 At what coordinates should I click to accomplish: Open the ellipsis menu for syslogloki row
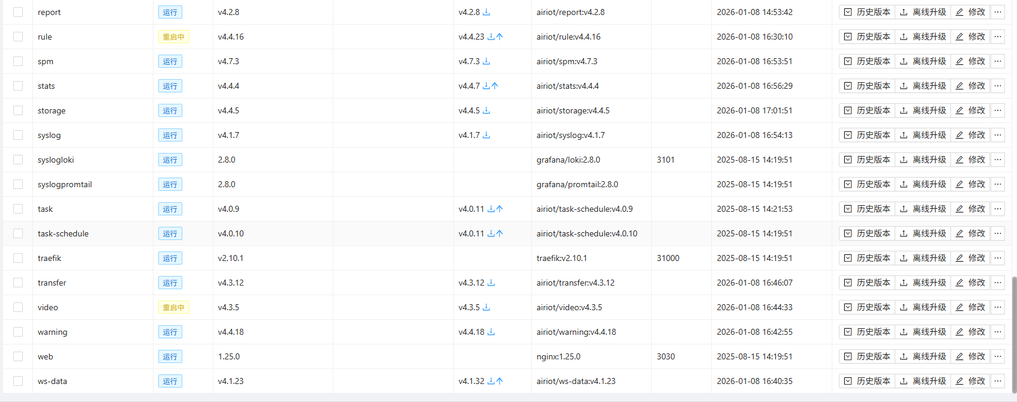pyautogui.click(x=998, y=160)
